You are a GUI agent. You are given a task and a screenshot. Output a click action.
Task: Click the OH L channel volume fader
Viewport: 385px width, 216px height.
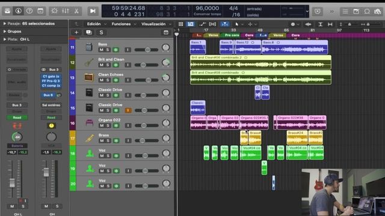click(12, 182)
